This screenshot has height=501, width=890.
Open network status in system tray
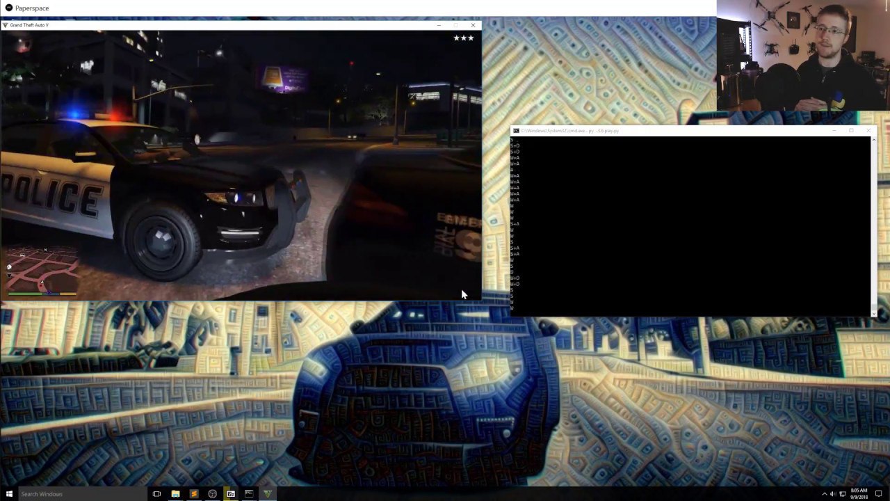(843, 494)
